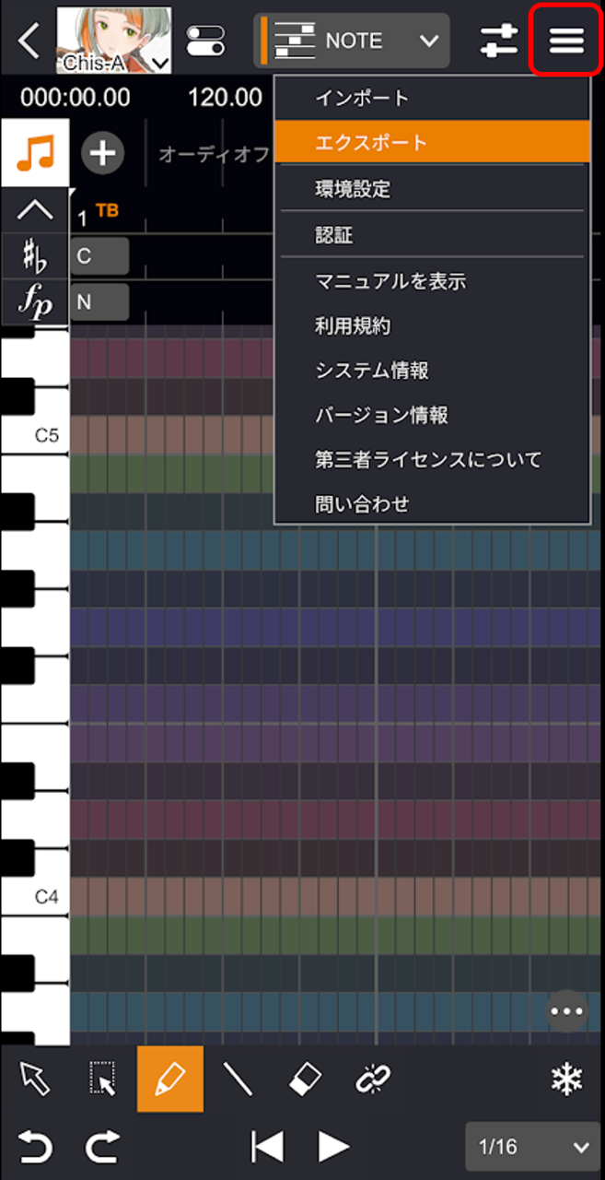The width and height of the screenshot is (605, 1180).
Task: Open the 1/16 quantize dropdown
Action: pos(532,1147)
